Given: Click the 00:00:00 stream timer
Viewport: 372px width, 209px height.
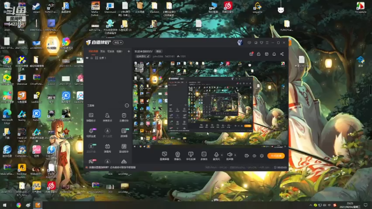Looking at the screenshot, I should [280, 167].
